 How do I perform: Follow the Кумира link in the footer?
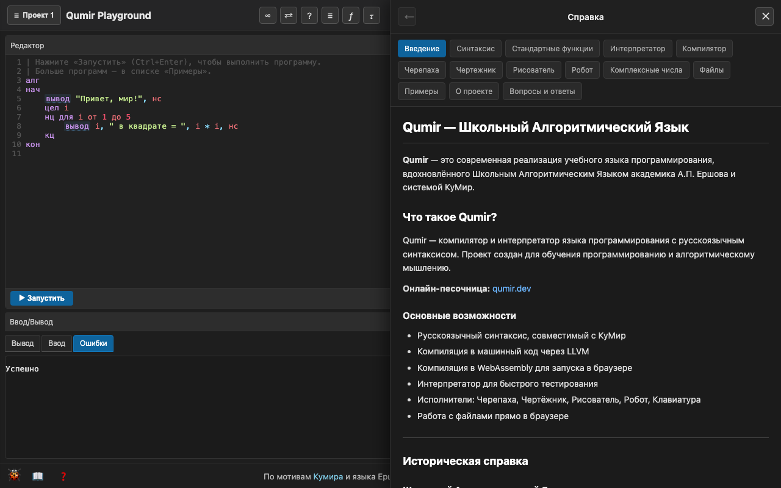click(328, 476)
